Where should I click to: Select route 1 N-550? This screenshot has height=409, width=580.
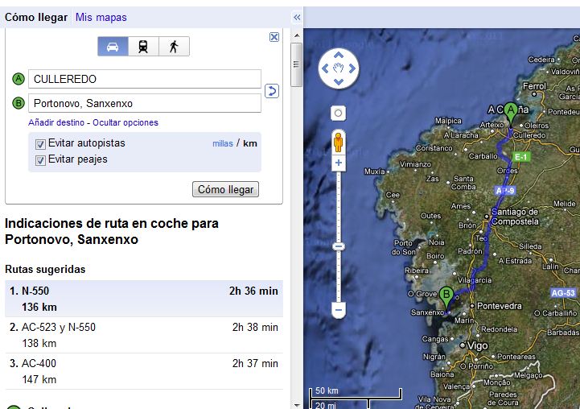[x=144, y=299]
